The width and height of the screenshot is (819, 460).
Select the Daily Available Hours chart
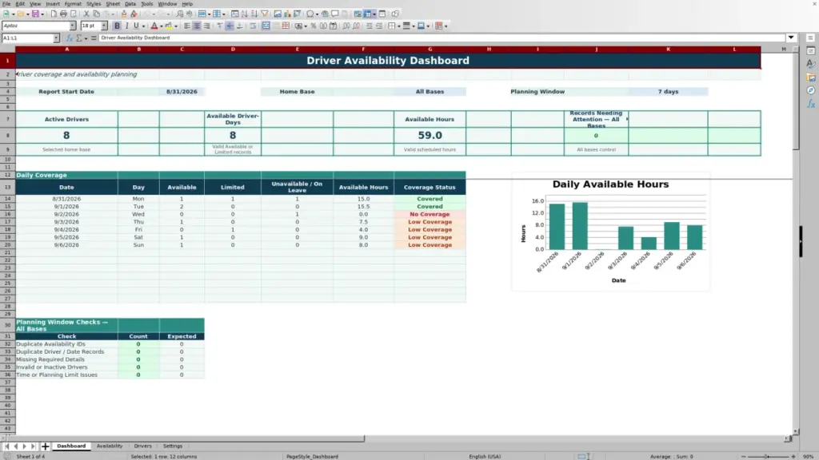pyautogui.click(x=610, y=232)
